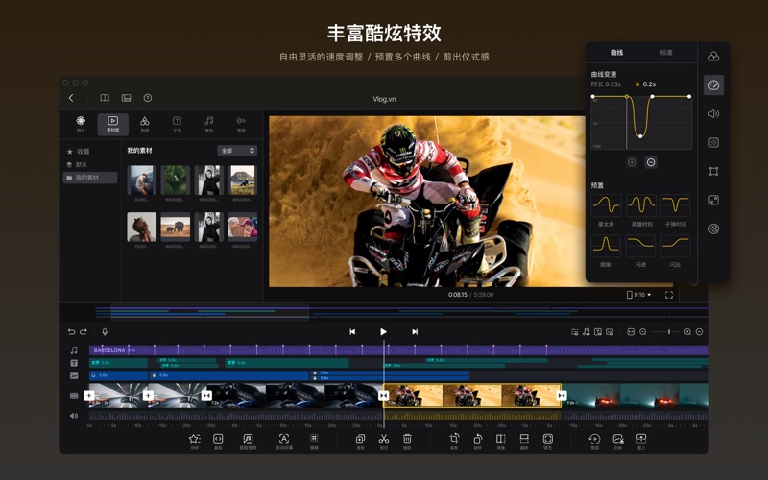Click the scissors split tool
768x480 pixels.
tap(384, 439)
